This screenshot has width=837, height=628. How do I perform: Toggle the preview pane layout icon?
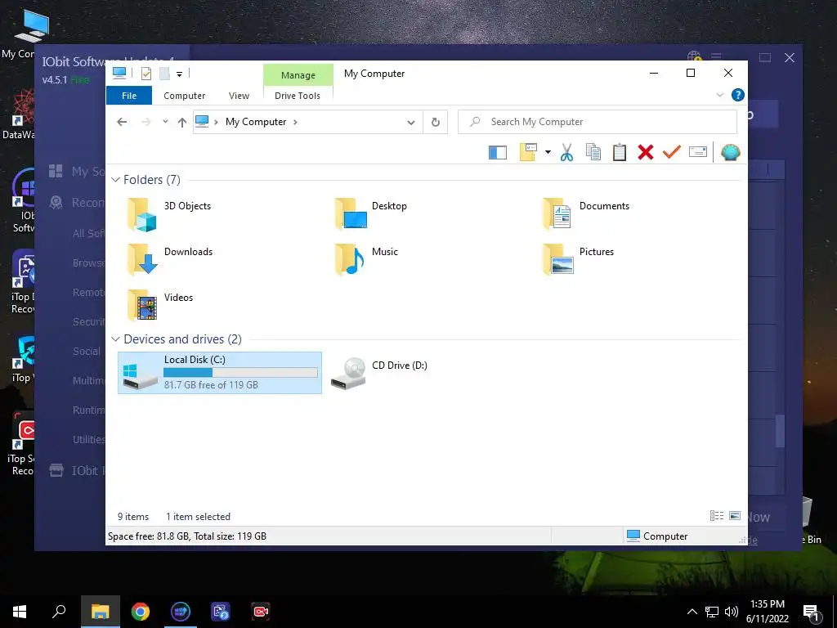(x=498, y=153)
